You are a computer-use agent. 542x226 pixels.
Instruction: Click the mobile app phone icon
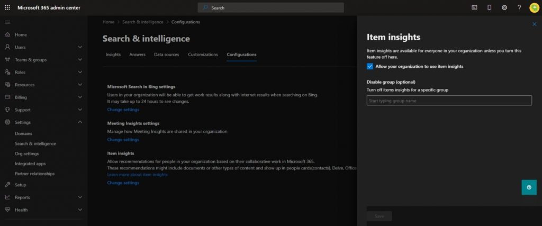tap(489, 7)
